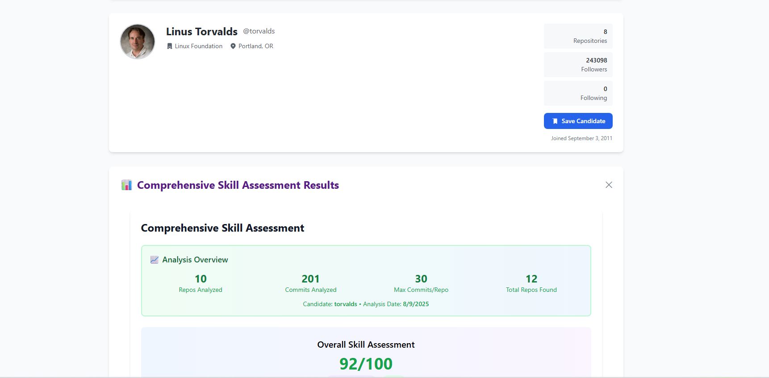Click the bar chart icon beside results heading
Viewport: 769px width, 378px height.
pos(126,185)
